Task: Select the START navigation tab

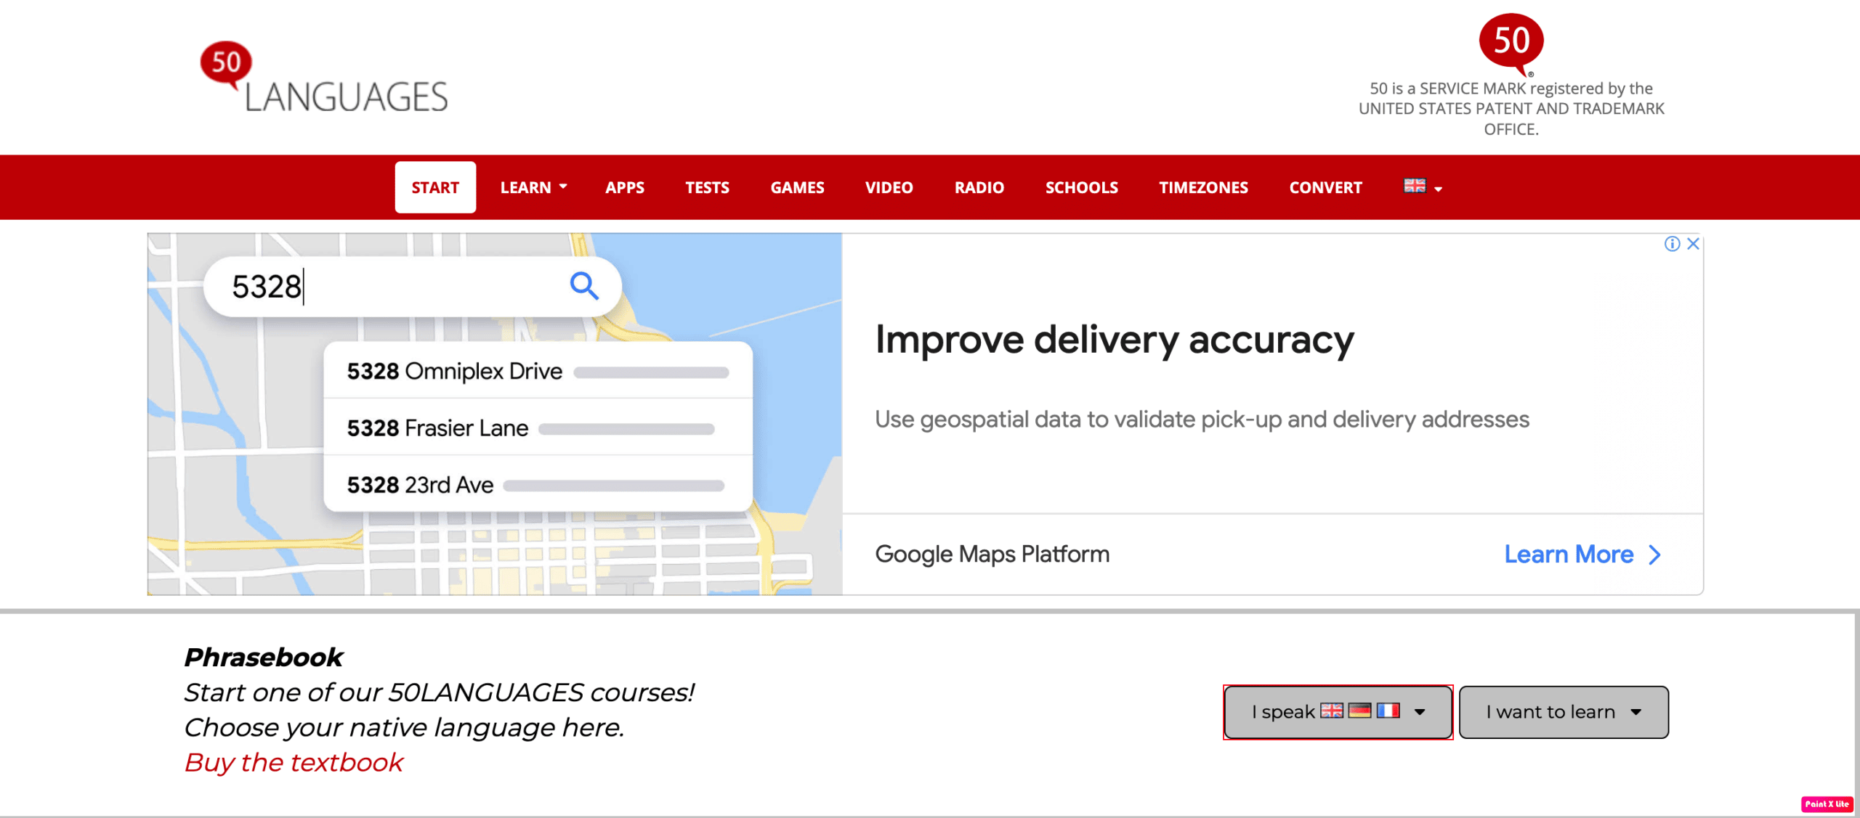Action: click(434, 186)
